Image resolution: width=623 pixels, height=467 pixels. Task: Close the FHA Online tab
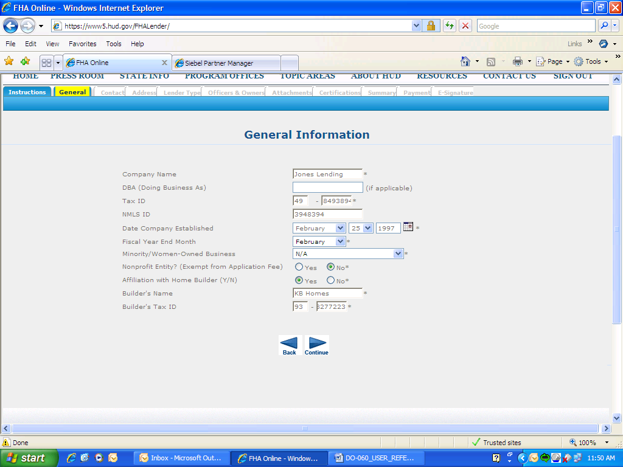164,63
